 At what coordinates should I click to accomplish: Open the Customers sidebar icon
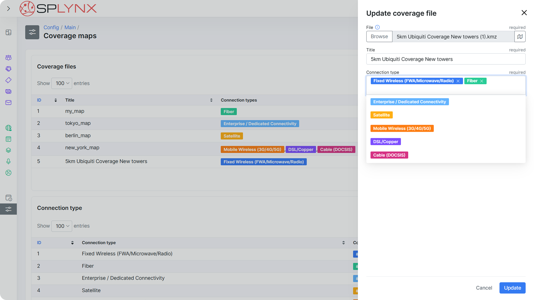pos(9,57)
